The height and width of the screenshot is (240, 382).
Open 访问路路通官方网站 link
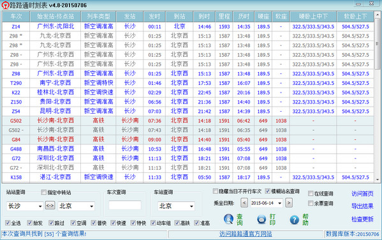pos(246,234)
